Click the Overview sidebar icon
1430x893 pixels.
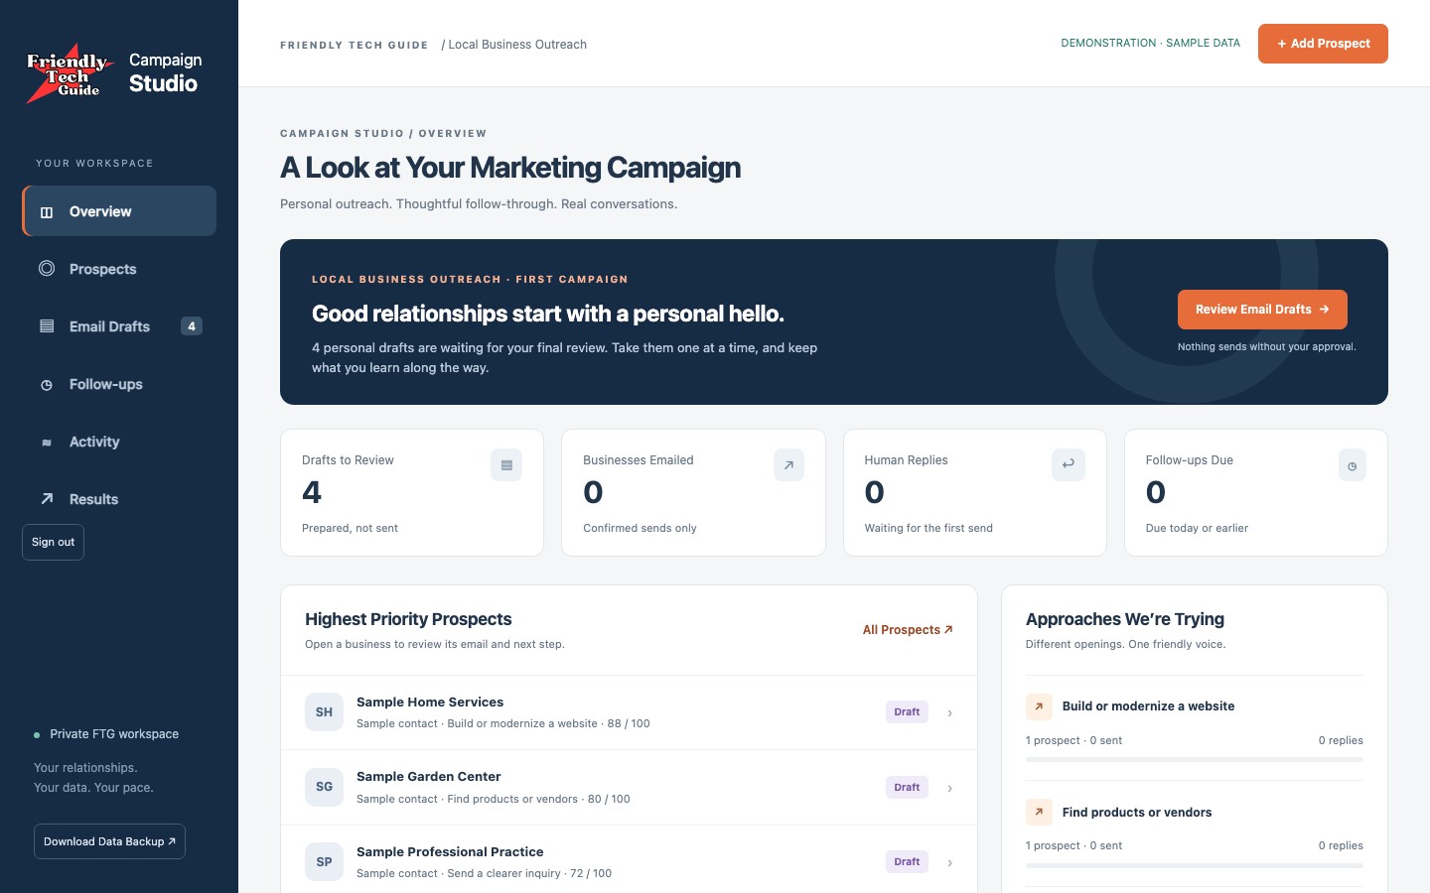pos(47,212)
